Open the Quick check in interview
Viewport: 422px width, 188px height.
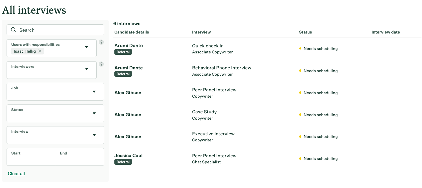click(208, 46)
